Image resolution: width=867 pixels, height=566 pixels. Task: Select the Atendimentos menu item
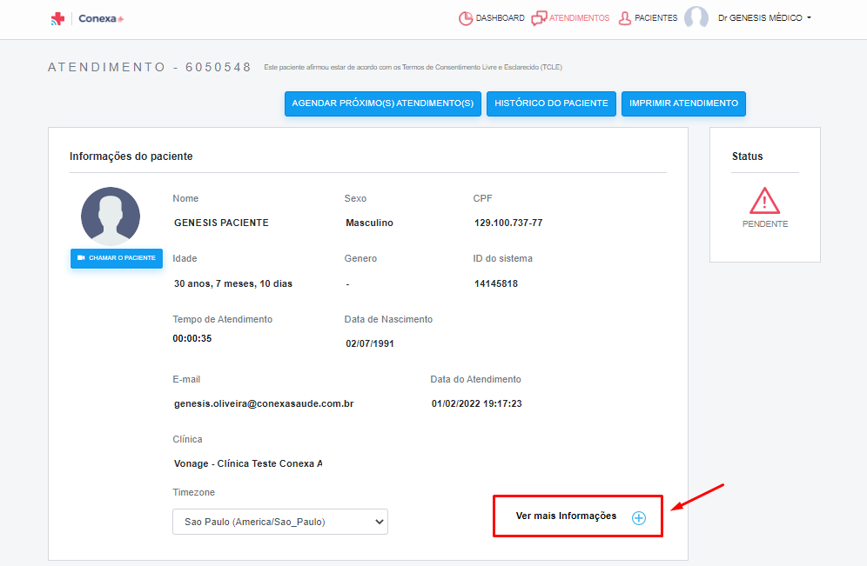[x=570, y=18]
